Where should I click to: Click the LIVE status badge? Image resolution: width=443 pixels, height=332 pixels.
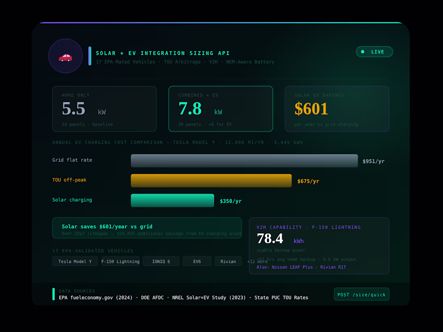click(374, 52)
